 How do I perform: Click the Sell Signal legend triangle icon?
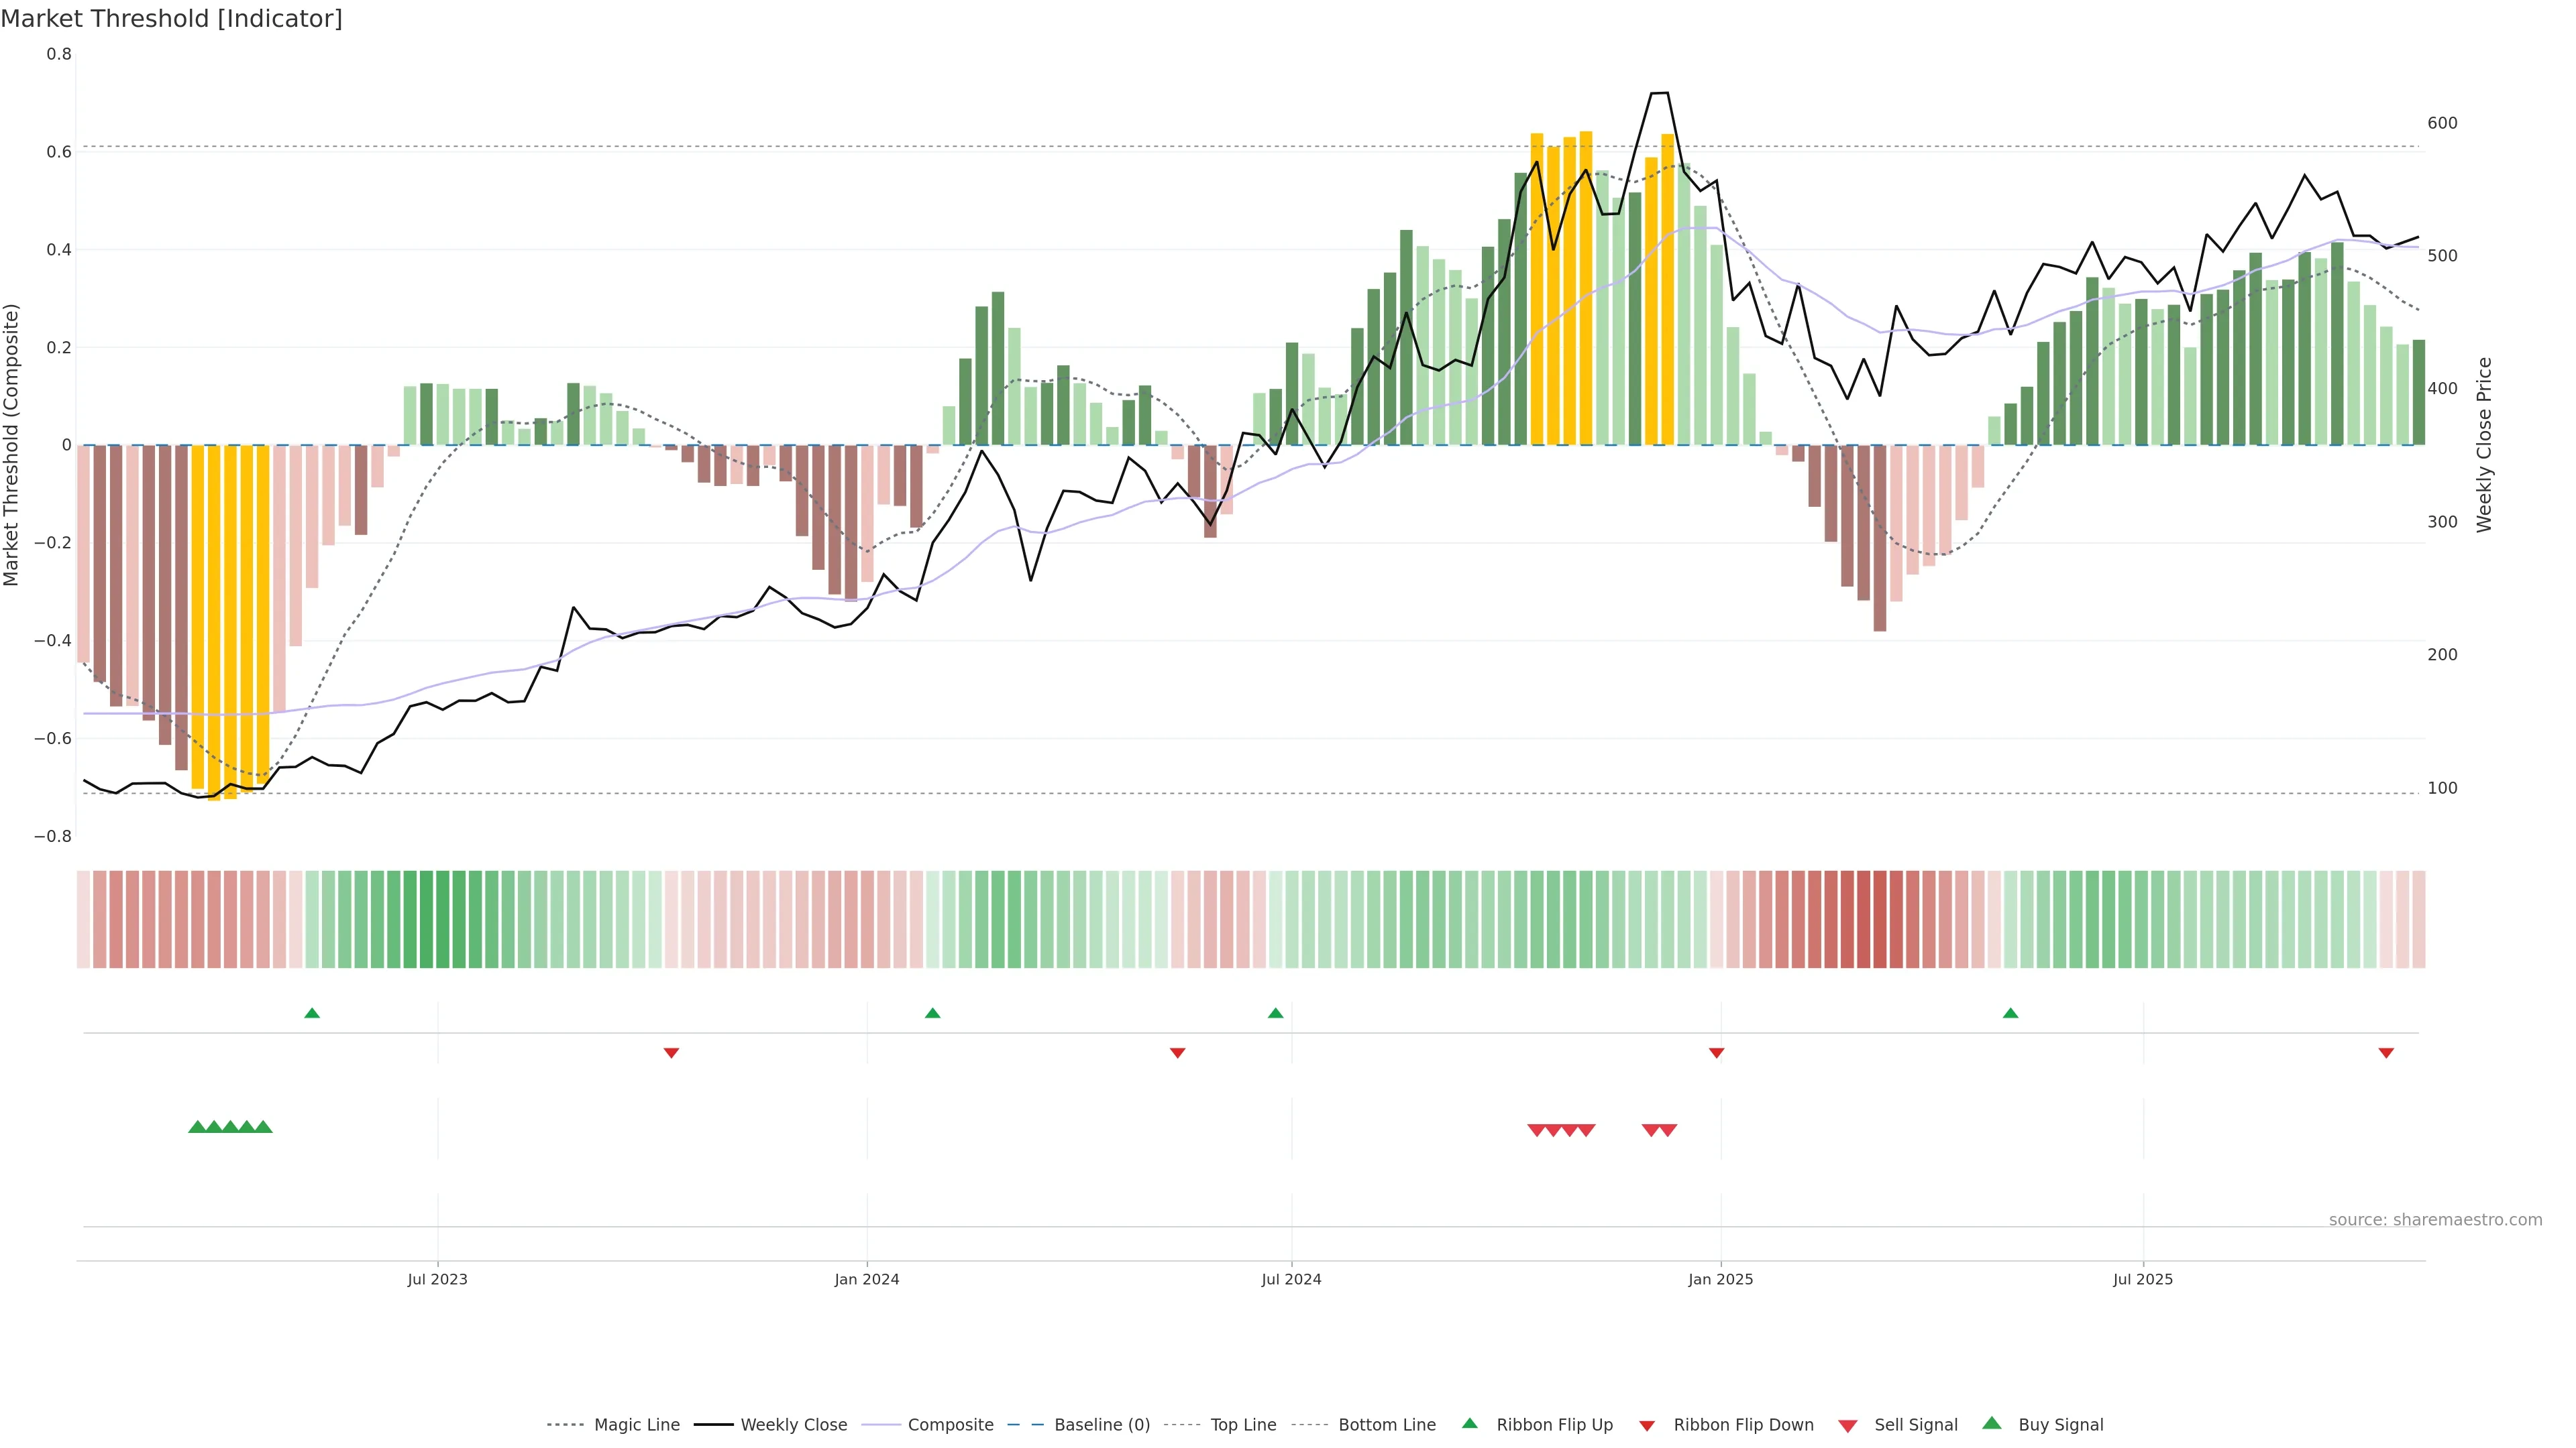tap(1847, 1426)
